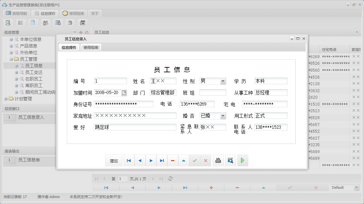Jump to the last record with navigation arrow
The image size is (364, 204).
pos(162,160)
